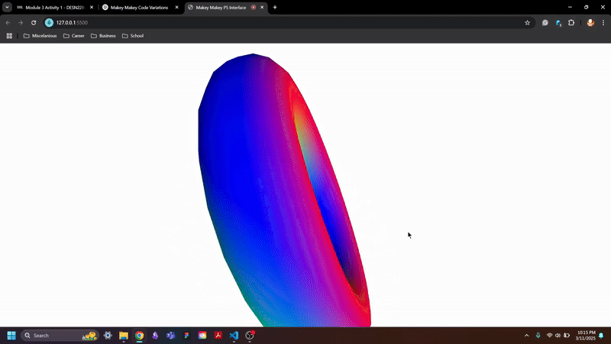Open OBS Studio from the taskbar
This screenshot has height=344, width=611.
tap(250, 336)
